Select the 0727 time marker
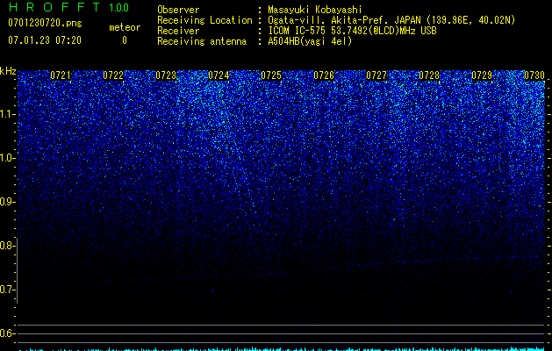 pos(376,75)
